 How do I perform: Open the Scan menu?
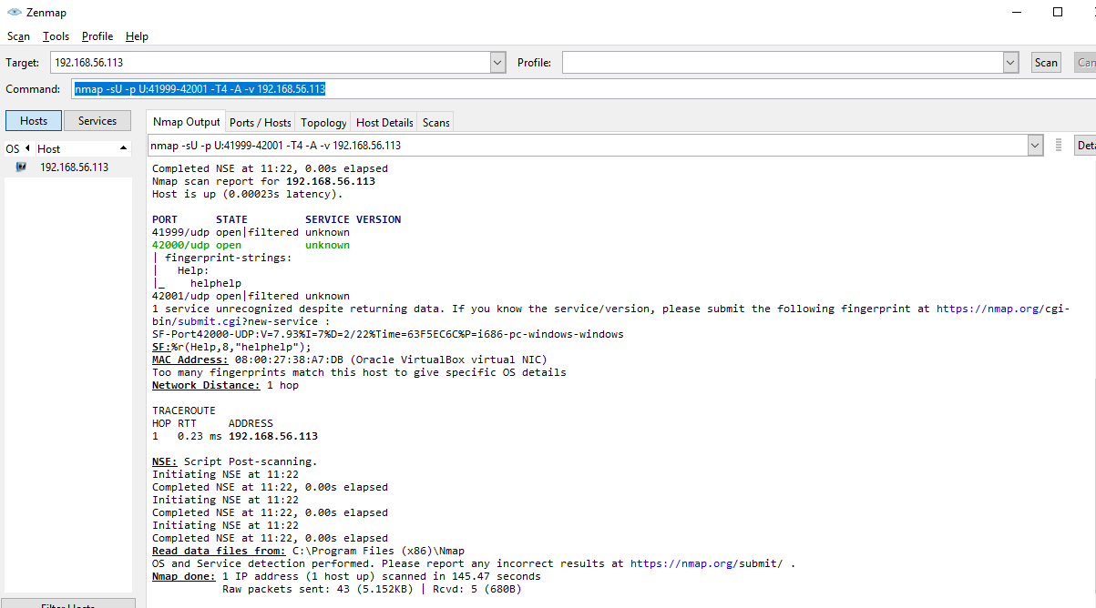click(18, 36)
